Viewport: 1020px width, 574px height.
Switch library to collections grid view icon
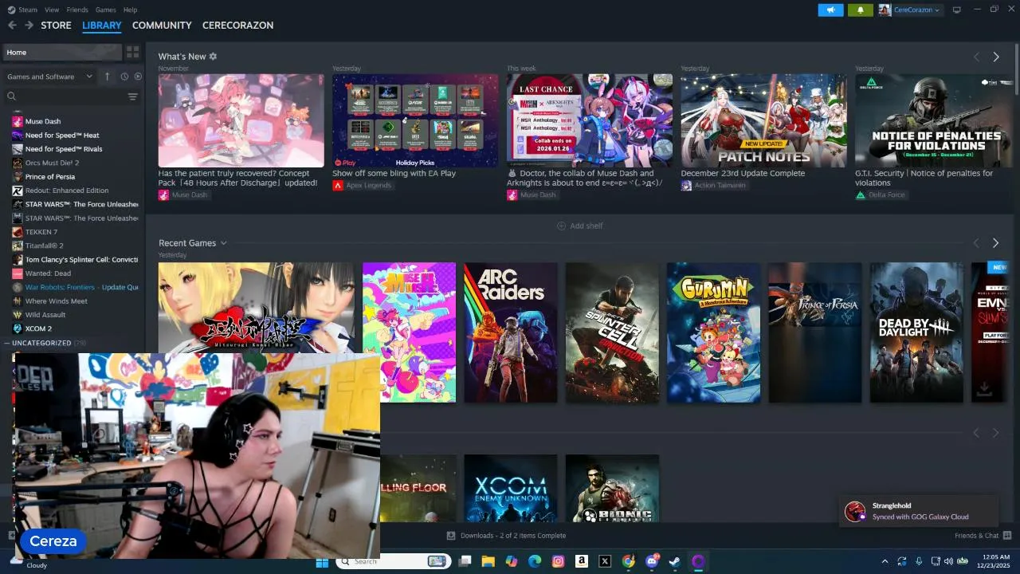click(x=132, y=52)
